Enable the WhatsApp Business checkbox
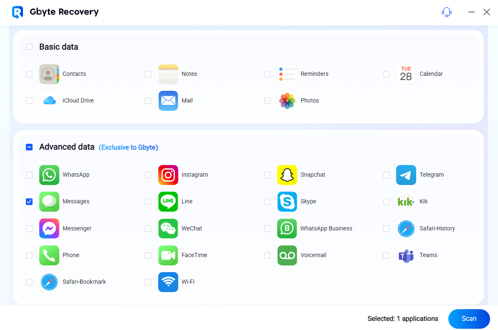Screen dimensions: 498x330 [x=267, y=229]
